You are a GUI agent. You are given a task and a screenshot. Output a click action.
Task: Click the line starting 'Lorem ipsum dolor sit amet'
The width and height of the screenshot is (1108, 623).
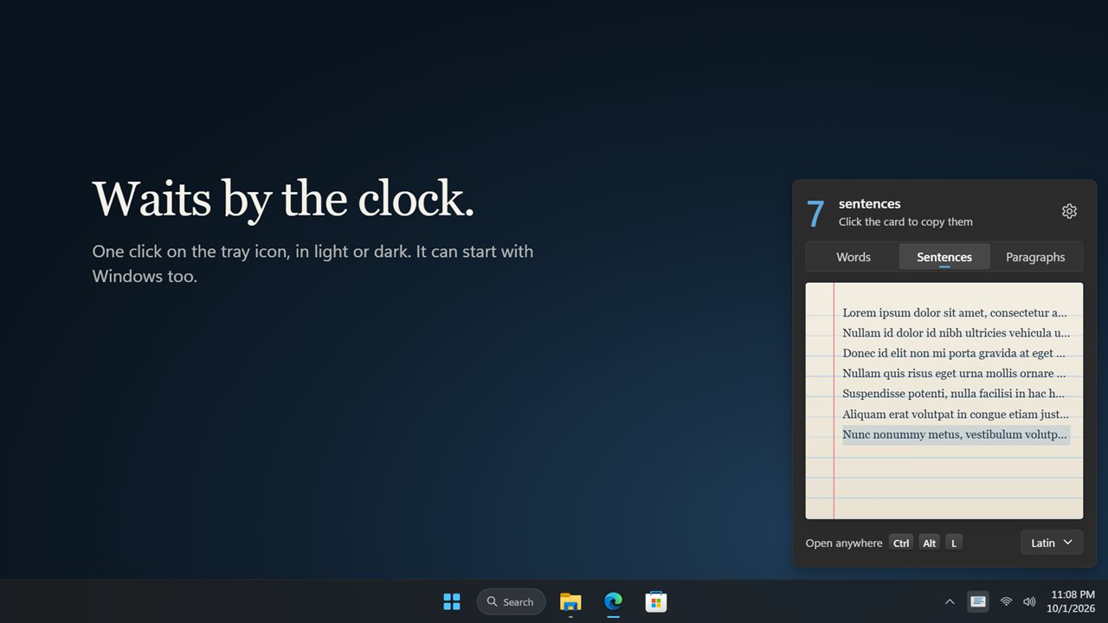click(955, 313)
